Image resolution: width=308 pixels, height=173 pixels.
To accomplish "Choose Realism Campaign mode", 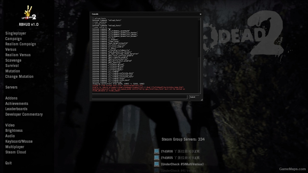I will click(21, 44).
